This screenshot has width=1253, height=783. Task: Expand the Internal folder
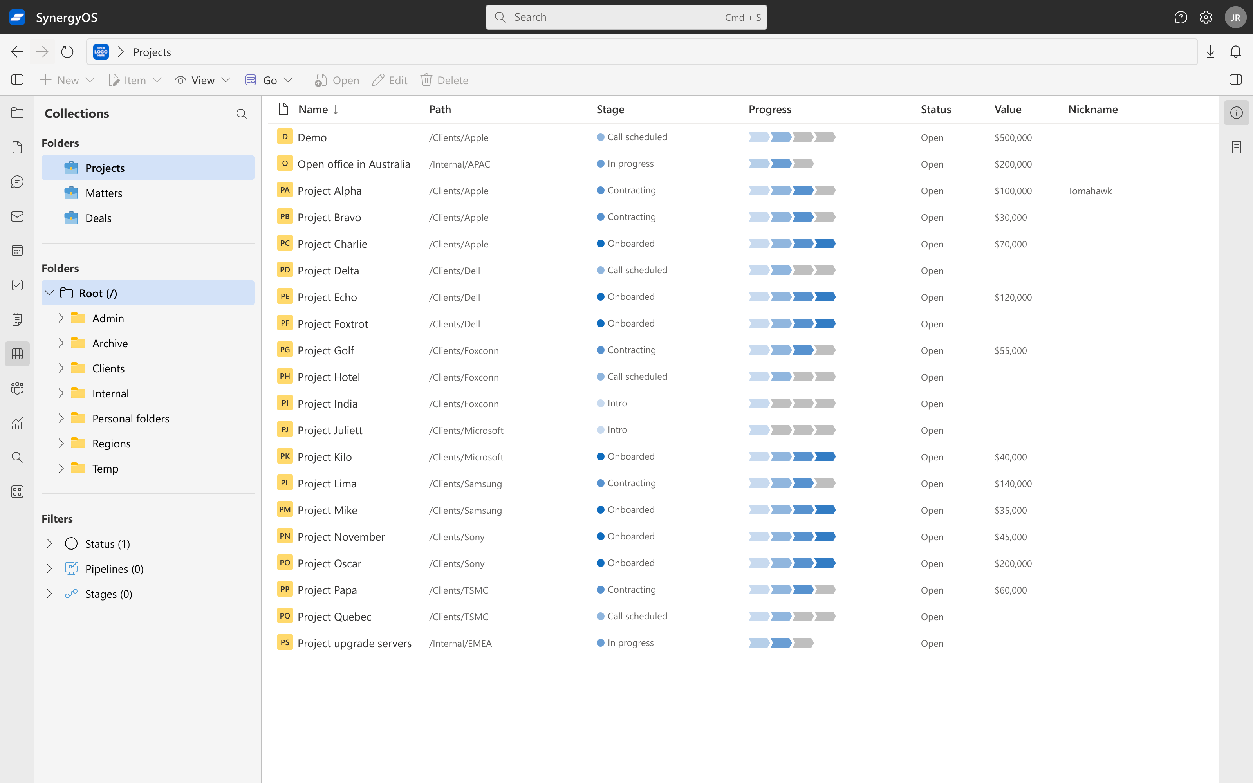pos(61,393)
